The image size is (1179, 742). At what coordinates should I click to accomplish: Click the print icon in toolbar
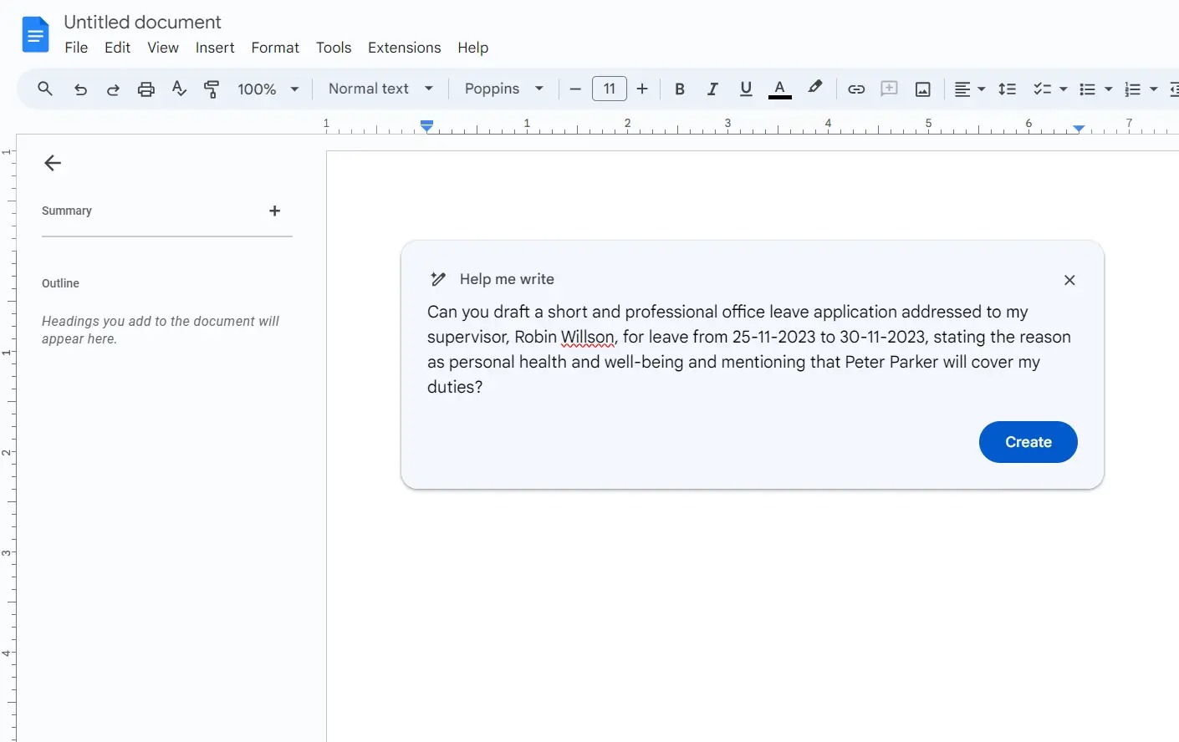(146, 89)
